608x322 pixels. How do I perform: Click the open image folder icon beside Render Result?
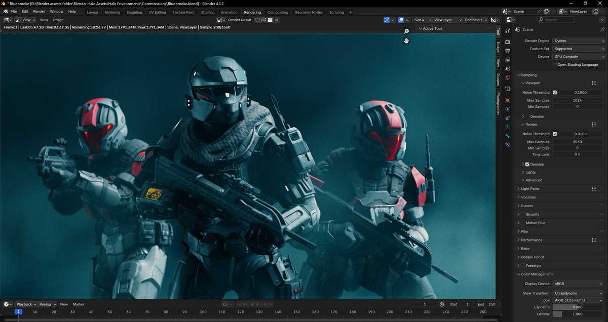click(270, 20)
